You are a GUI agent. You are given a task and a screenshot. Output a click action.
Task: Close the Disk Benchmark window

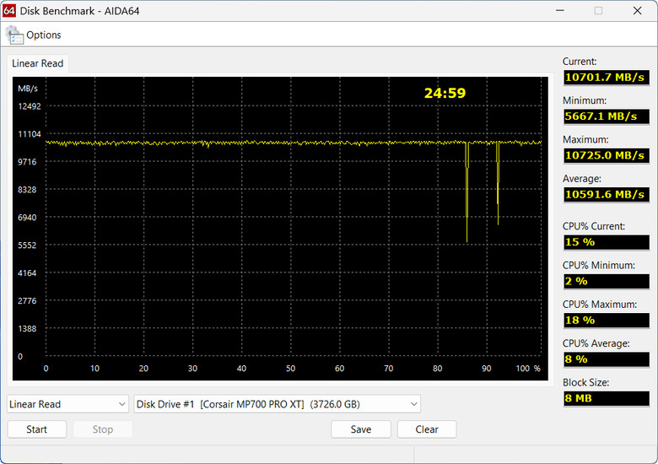[637, 10]
